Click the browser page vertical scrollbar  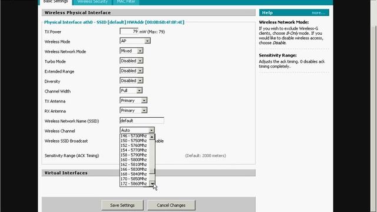click(373, 106)
